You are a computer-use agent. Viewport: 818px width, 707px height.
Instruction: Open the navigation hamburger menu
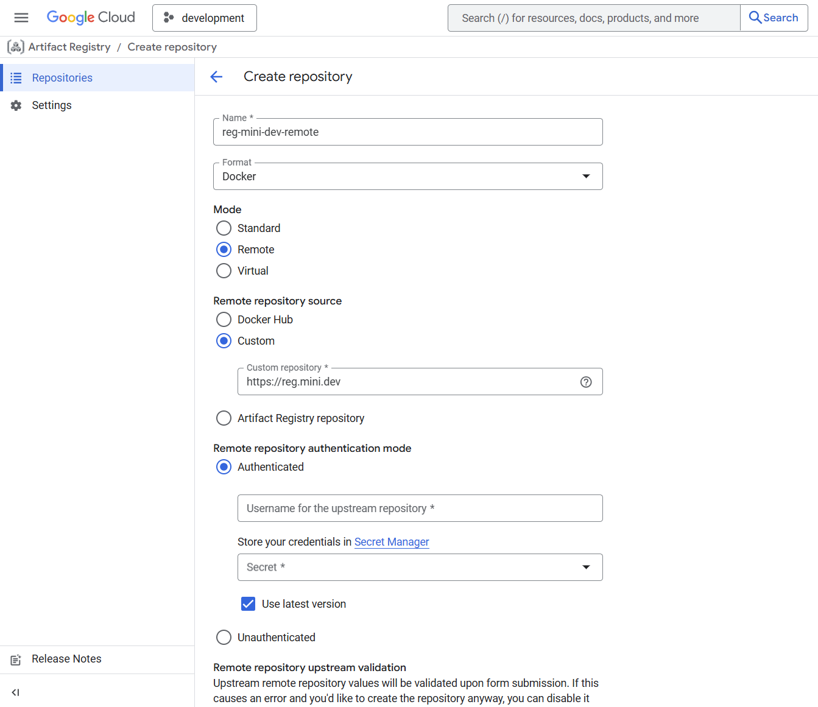[x=21, y=18]
